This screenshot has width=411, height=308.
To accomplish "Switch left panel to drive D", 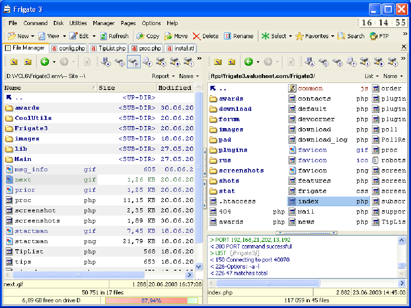I will pyautogui.click(x=134, y=62).
